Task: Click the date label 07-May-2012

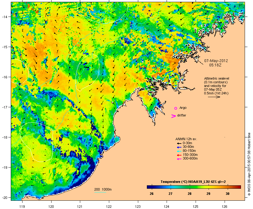Action: click(216, 61)
